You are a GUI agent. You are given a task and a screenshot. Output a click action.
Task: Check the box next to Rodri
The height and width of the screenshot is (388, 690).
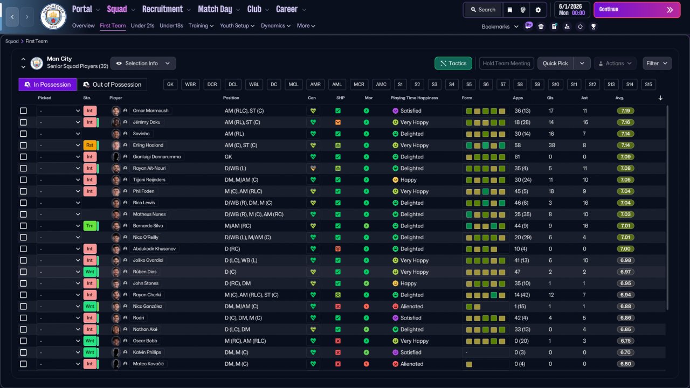23,318
